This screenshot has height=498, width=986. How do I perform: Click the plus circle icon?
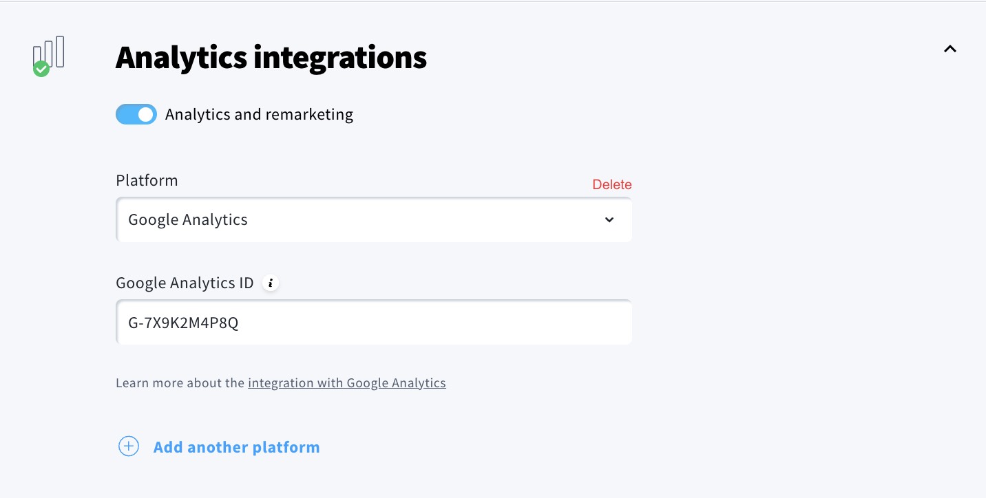coord(129,446)
